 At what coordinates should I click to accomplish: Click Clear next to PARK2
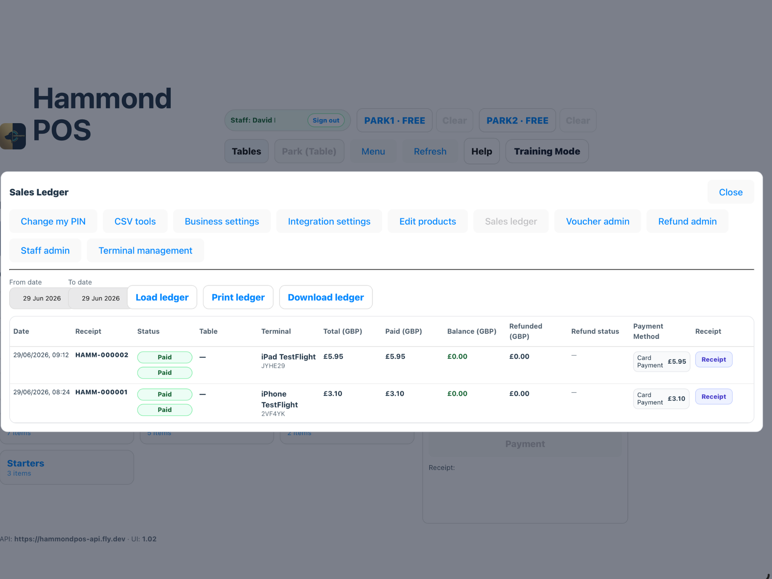[578, 120]
